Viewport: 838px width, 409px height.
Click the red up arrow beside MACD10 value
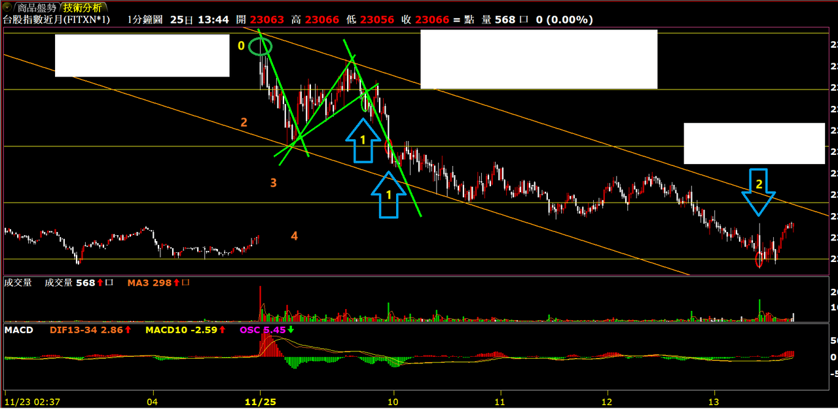[x=221, y=330]
